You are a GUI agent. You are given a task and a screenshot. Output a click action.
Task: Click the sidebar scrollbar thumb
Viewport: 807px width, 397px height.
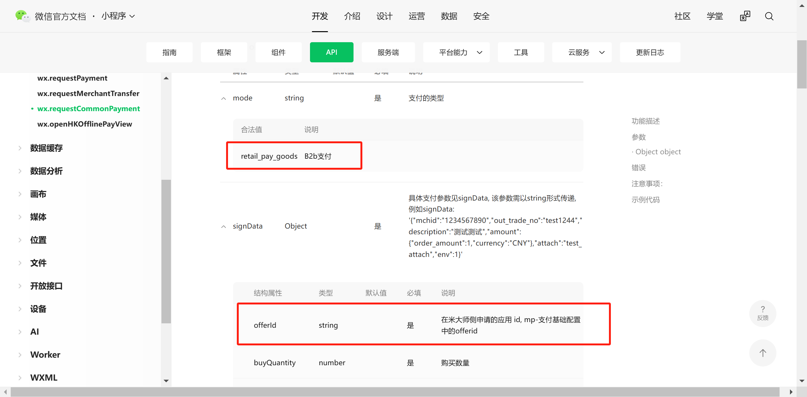pyautogui.click(x=166, y=251)
